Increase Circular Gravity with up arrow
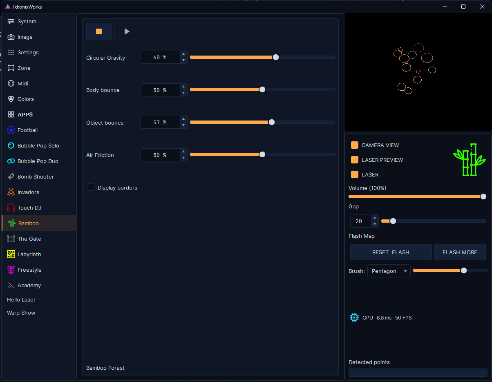The width and height of the screenshot is (492, 382). pos(183,54)
